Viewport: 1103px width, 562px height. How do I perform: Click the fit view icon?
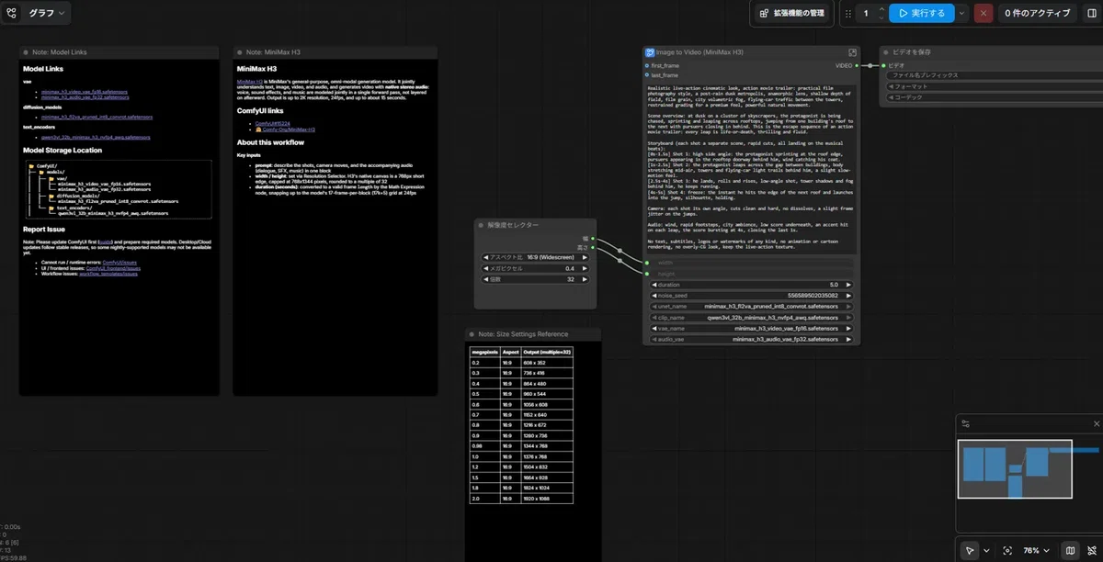click(1007, 550)
